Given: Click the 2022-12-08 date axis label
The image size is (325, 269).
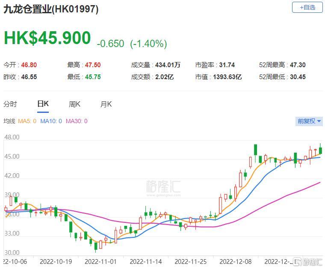Looking at the screenshot, I should tap(236, 262).
